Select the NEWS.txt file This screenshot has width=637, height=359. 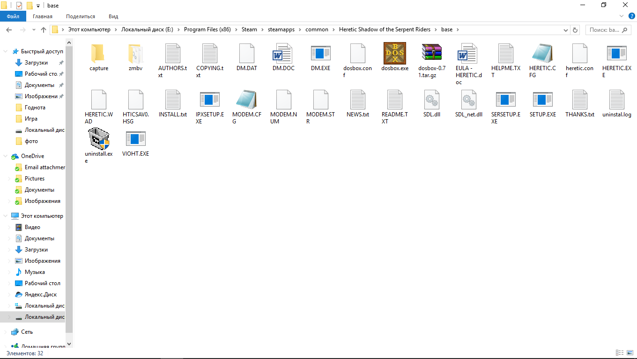click(x=357, y=103)
